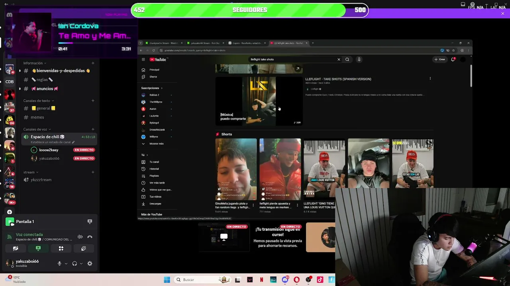Switch to the yakuzaboi66 Stream Kick tab
510x286 pixels.
click(x=205, y=43)
